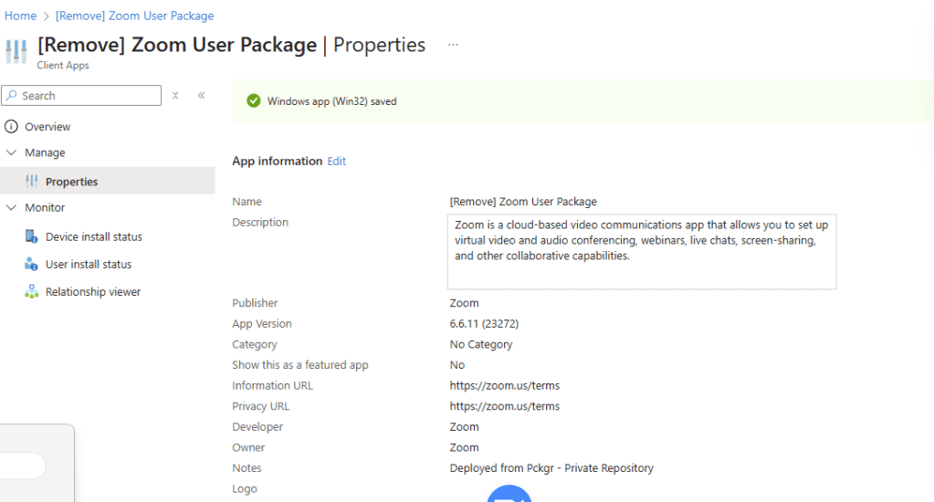Click the Overview info icon
The height and width of the screenshot is (502, 934).
12,127
